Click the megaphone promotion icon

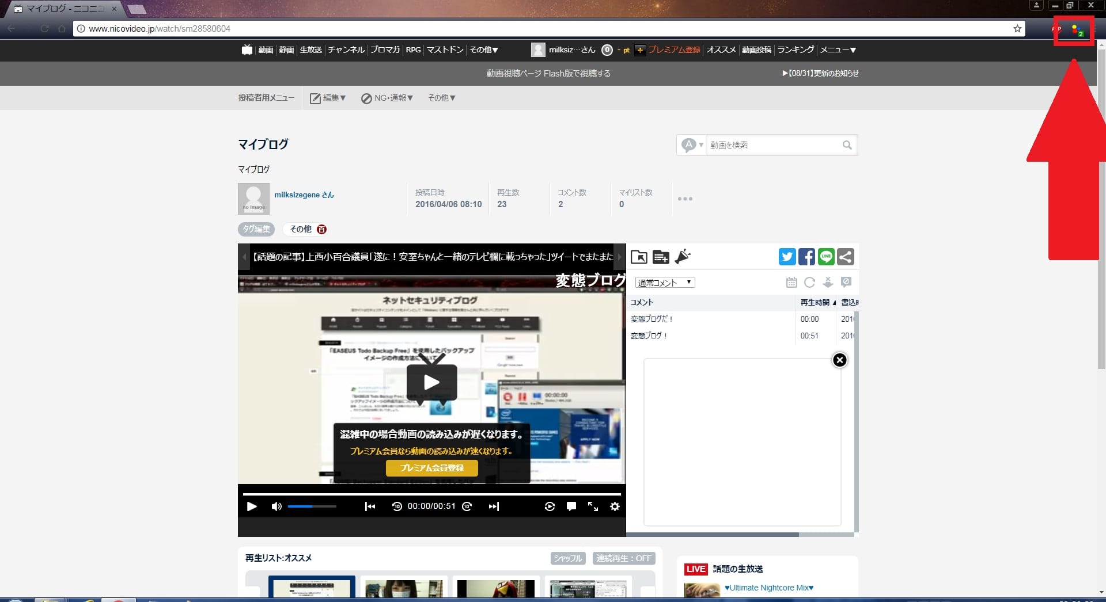click(683, 257)
